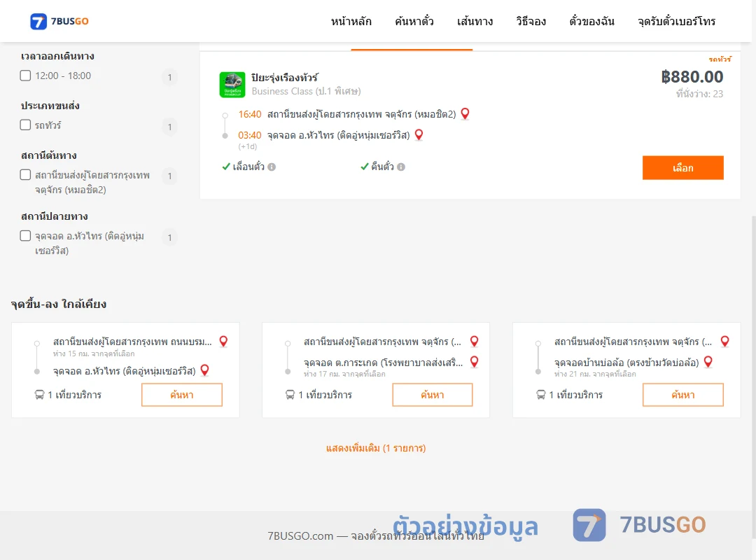Open map pin for จุดจอด ต.การะเกด

pos(475,361)
